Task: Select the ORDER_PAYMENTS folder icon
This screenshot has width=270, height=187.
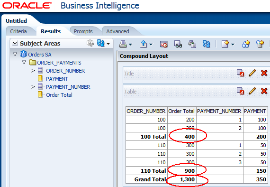Action: click(x=33, y=62)
